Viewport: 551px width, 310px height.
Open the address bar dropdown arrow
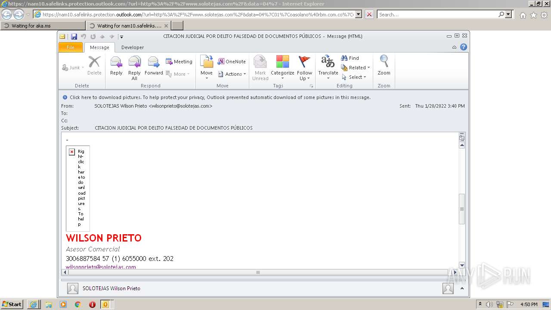pyautogui.click(x=359, y=14)
